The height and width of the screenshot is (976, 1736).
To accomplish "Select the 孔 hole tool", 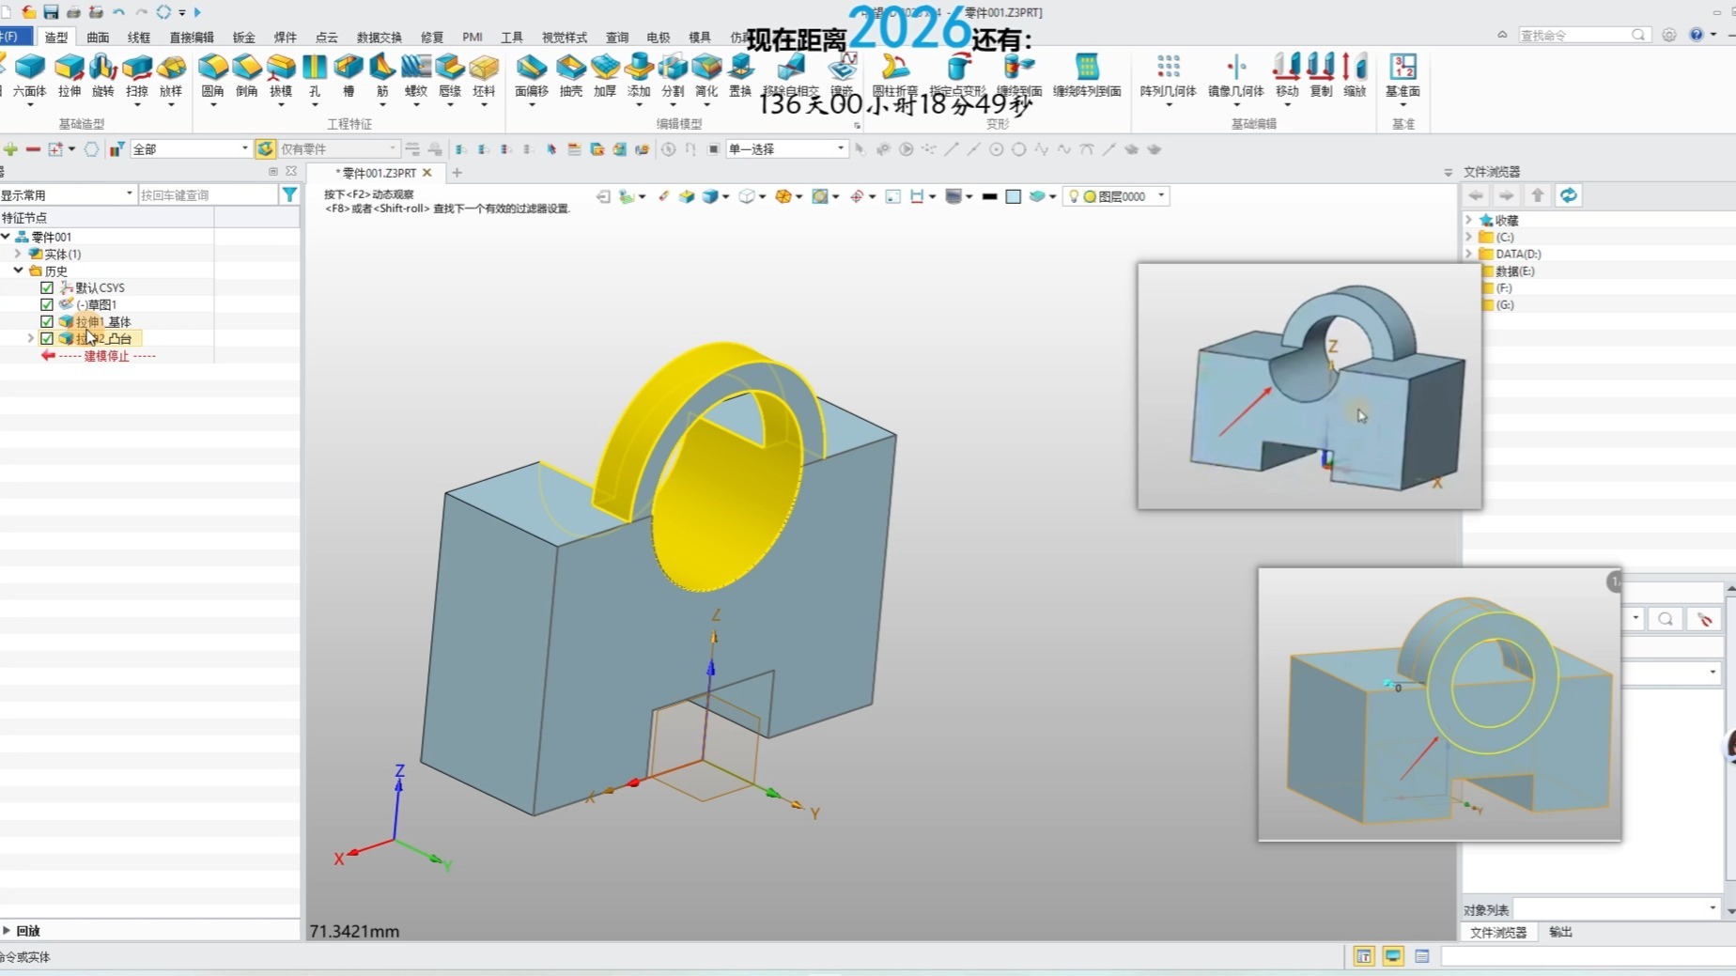I will pyautogui.click(x=315, y=75).
